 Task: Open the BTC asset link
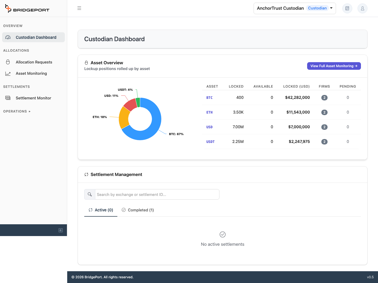[209, 98]
